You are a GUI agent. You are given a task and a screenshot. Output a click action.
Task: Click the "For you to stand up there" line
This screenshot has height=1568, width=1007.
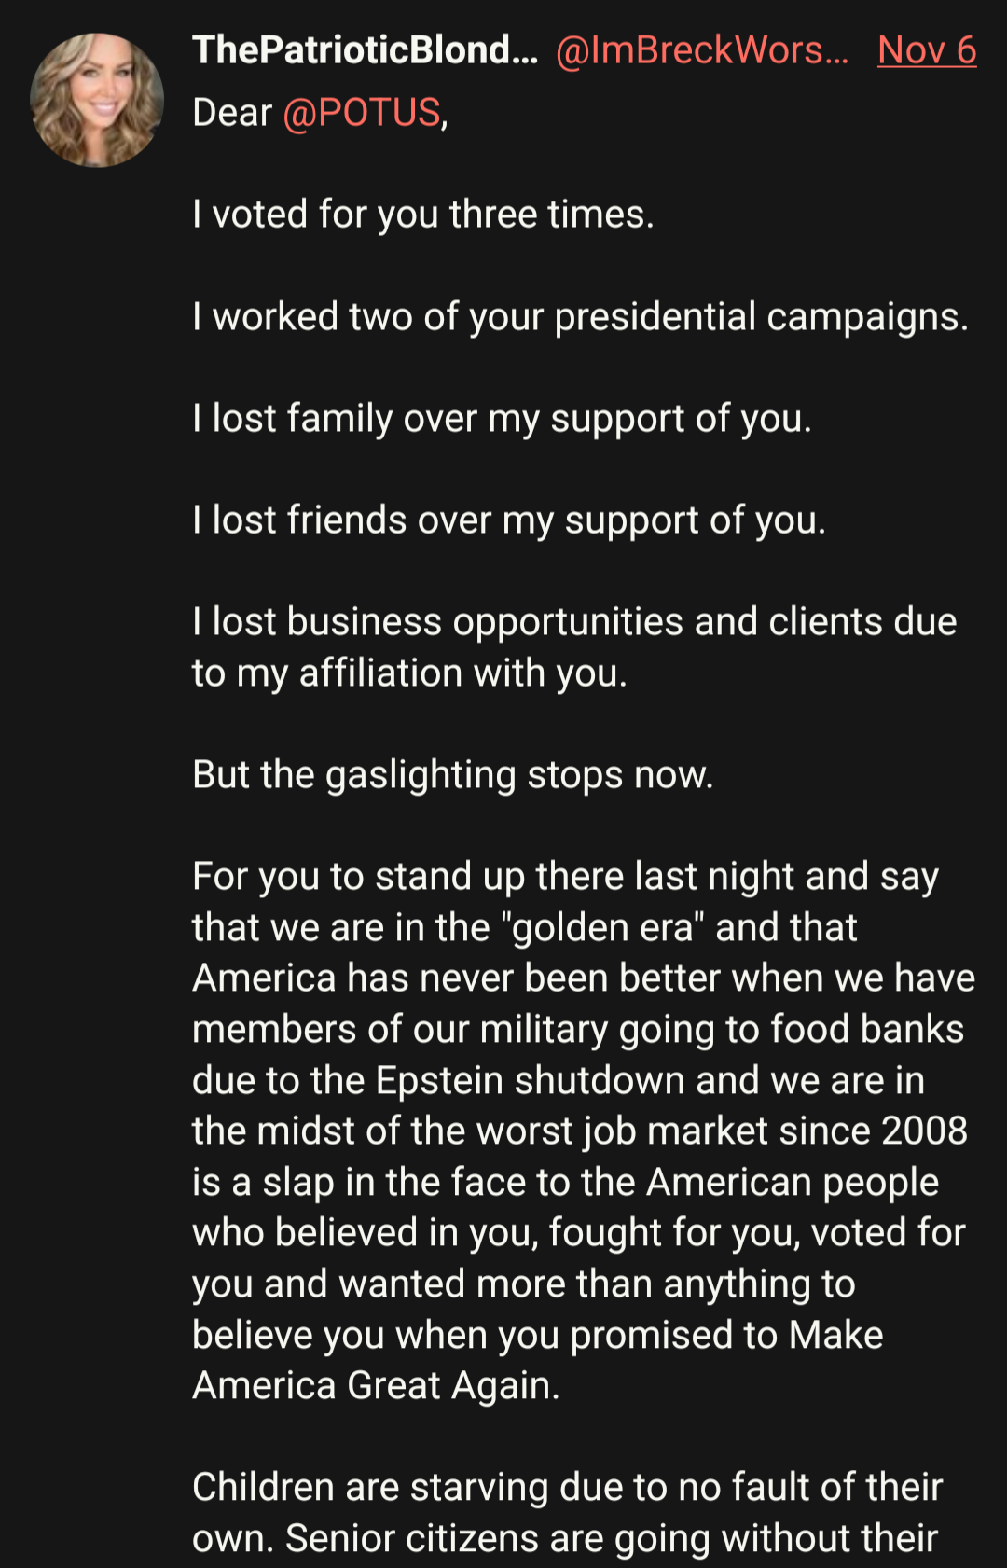pyautogui.click(x=565, y=877)
